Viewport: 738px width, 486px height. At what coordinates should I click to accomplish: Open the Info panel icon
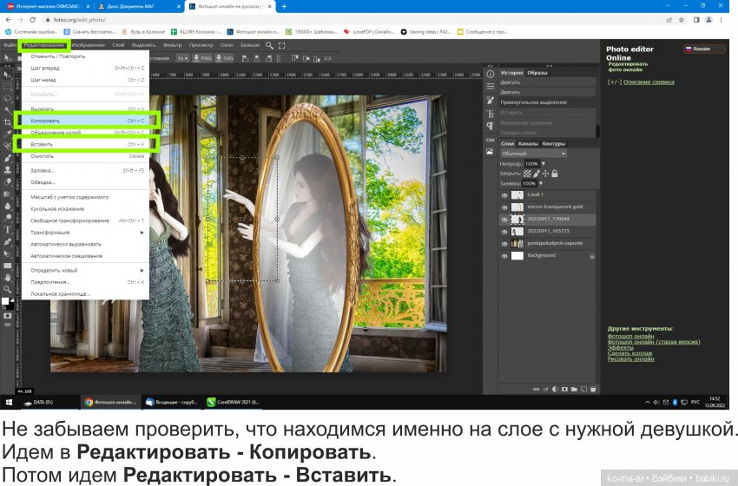tap(490, 75)
